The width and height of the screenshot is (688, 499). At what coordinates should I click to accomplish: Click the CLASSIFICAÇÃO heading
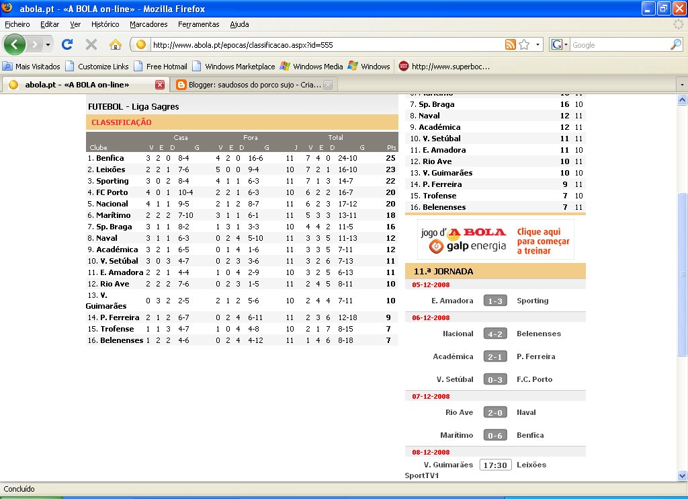[121, 122]
